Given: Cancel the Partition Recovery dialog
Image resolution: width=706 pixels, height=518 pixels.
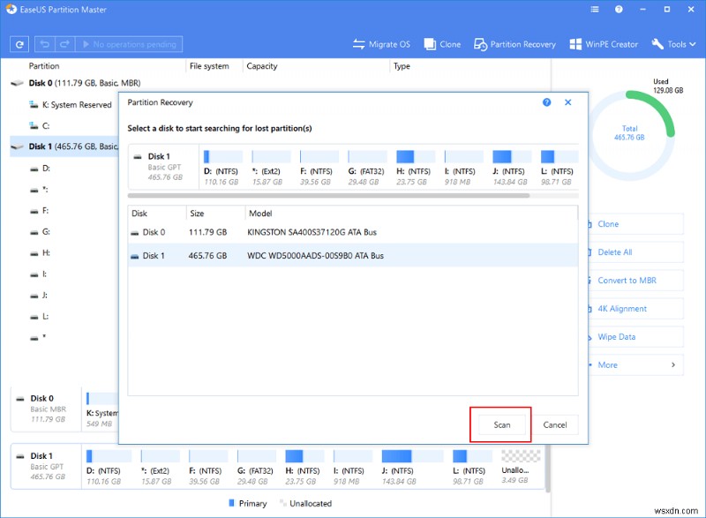Looking at the screenshot, I should 555,424.
